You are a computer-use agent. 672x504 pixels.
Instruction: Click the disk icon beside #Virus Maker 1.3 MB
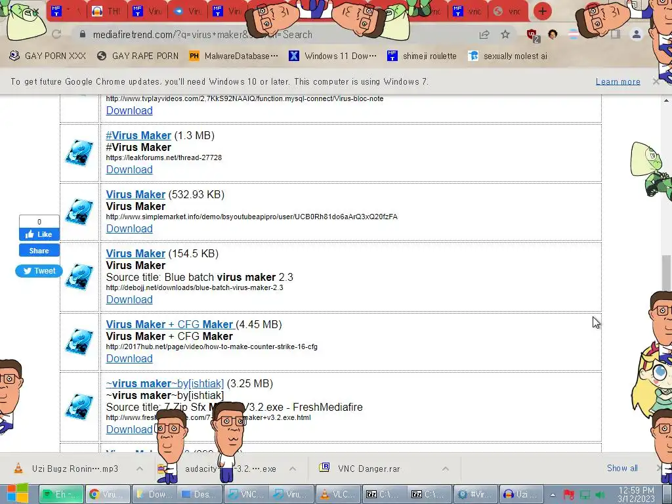click(x=79, y=152)
